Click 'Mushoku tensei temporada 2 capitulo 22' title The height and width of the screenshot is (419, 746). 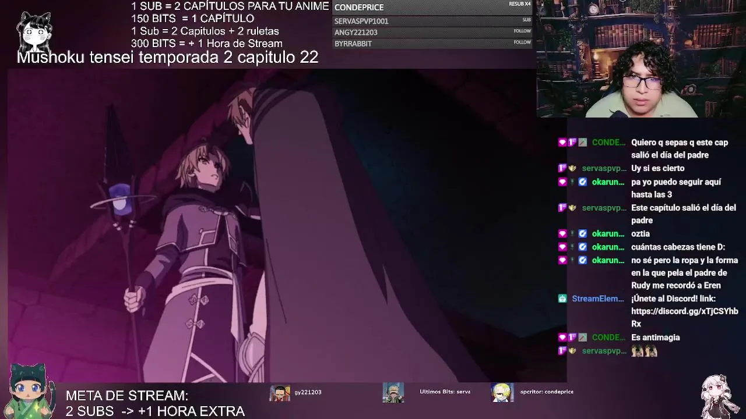[x=167, y=57]
